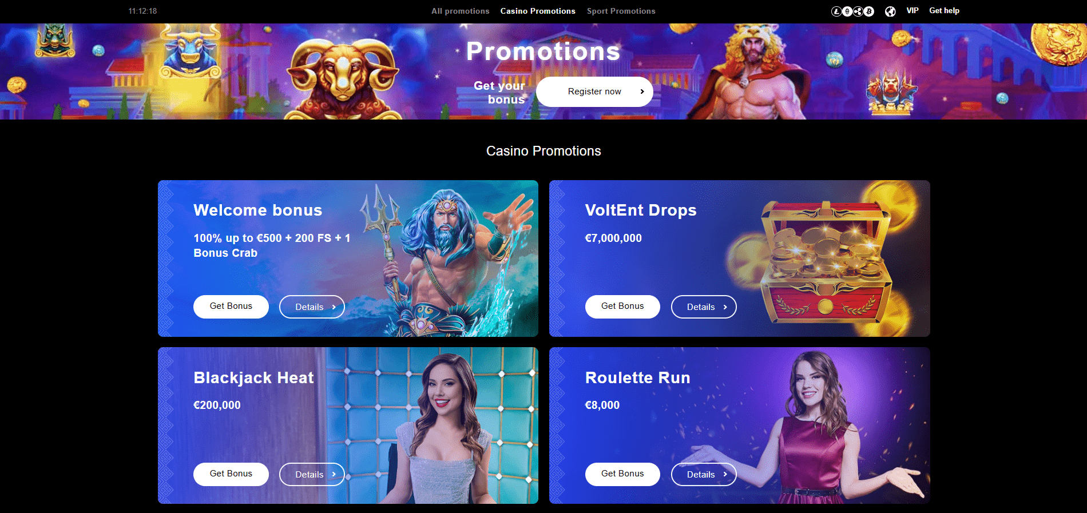Click Register now button in banner

coord(594,92)
